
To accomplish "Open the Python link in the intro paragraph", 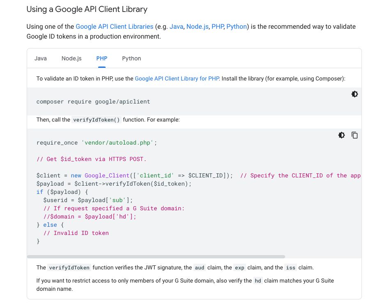I will tap(237, 26).
